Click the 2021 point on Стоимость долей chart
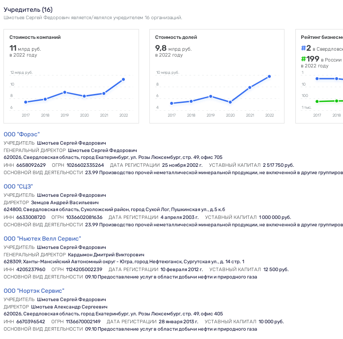Viewport: 343px width, 339px height. click(x=250, y=88)
